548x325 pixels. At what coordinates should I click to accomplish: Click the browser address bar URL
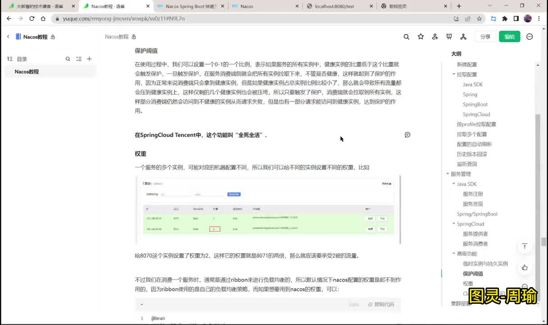(x=124, y=19)
